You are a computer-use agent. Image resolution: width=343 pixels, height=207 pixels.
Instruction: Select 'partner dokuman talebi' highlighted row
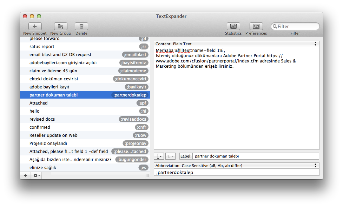point(85,95)
